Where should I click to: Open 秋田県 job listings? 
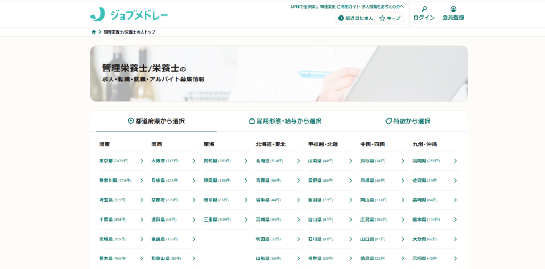(279, 239)
